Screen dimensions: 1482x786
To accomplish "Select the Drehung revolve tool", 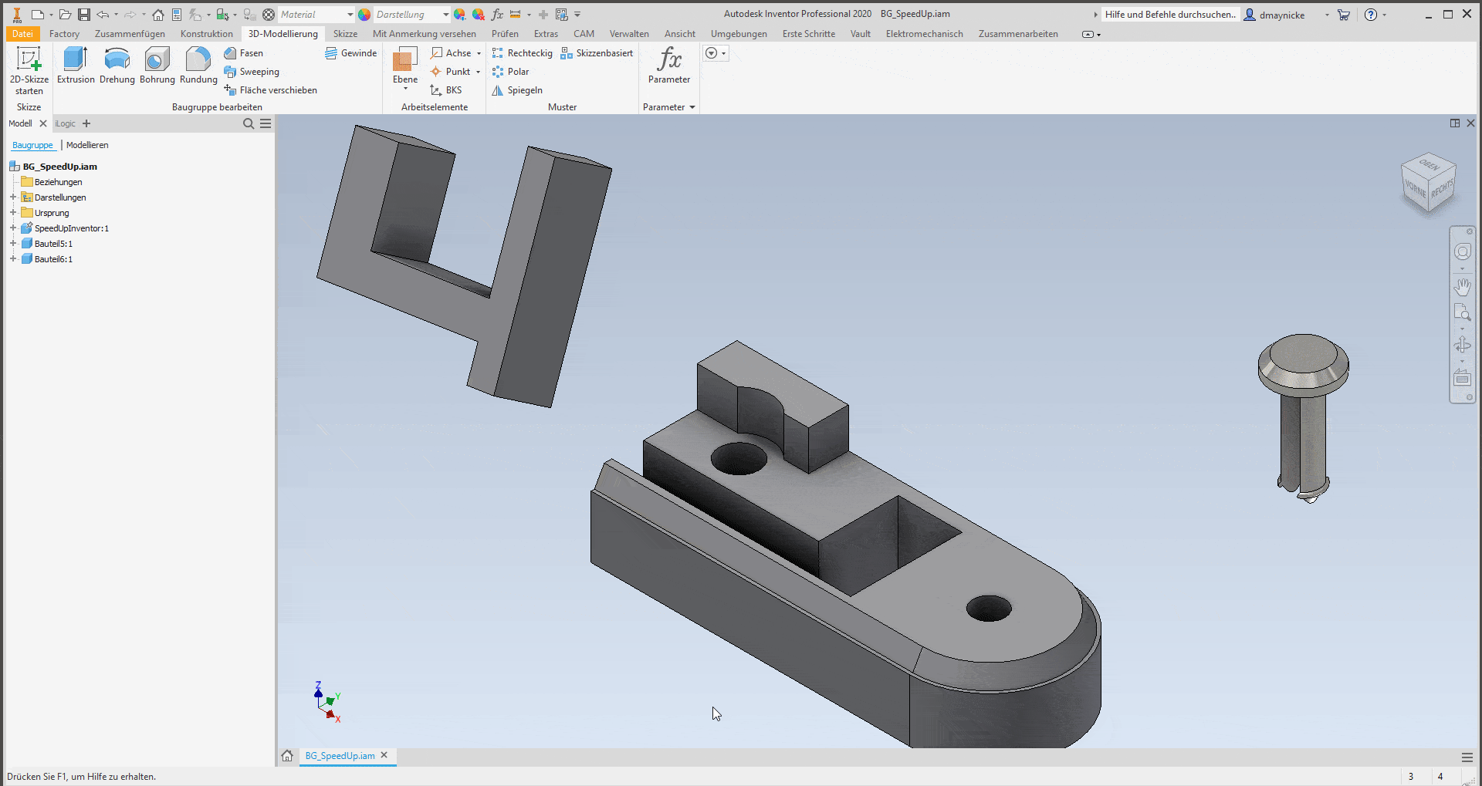I will tap(117, 60).
